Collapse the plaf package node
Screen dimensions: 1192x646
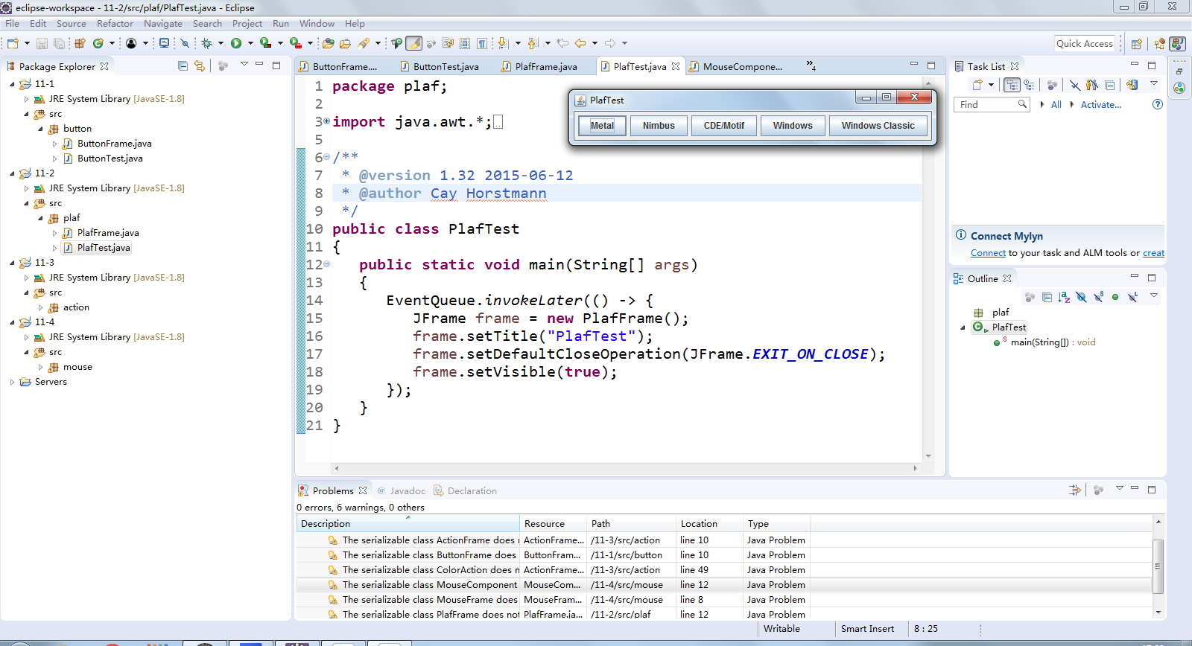tap(40, 218)
